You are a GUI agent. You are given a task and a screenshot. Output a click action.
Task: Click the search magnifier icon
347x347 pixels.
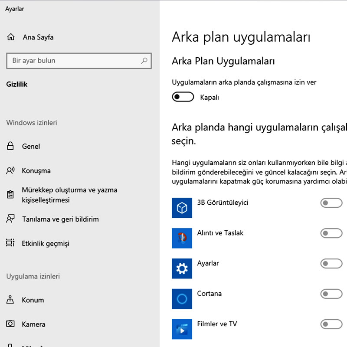144,61
